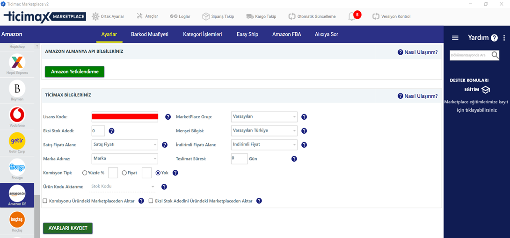Show help for Menşei Bilgisi field

click(304, 131)
